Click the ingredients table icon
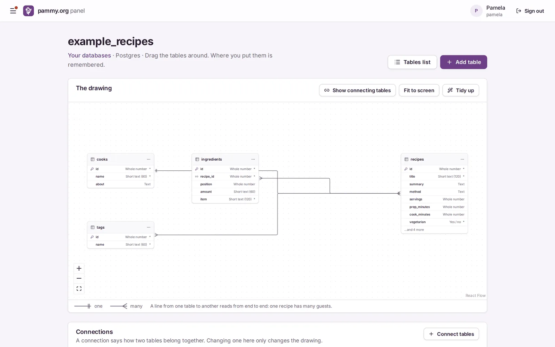 [x=197, y=159]
